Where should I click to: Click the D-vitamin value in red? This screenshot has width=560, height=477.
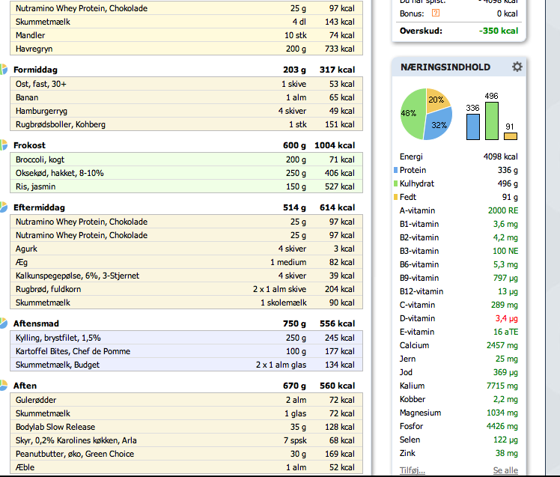click(506, 318)
